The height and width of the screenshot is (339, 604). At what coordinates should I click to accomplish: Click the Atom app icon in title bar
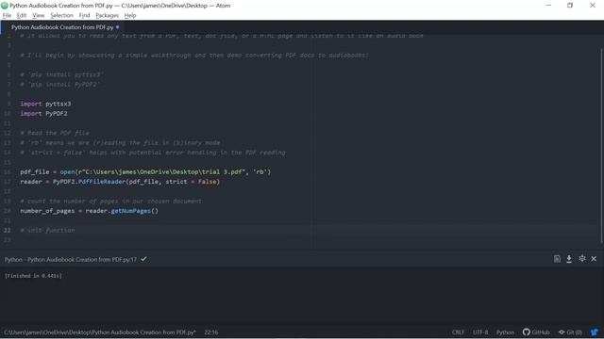pos(5,6)
